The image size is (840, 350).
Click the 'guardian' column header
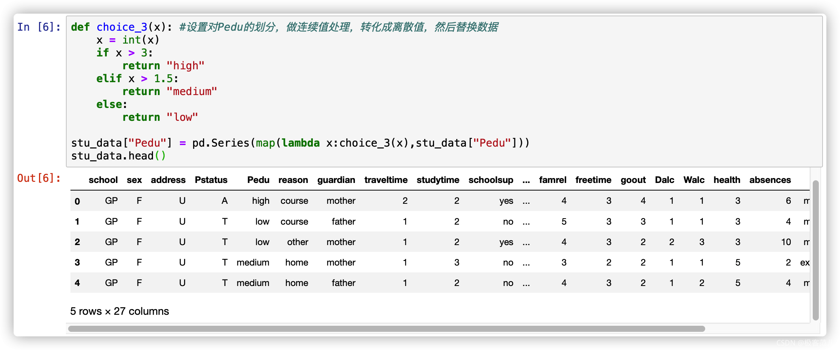coord(336,180)
